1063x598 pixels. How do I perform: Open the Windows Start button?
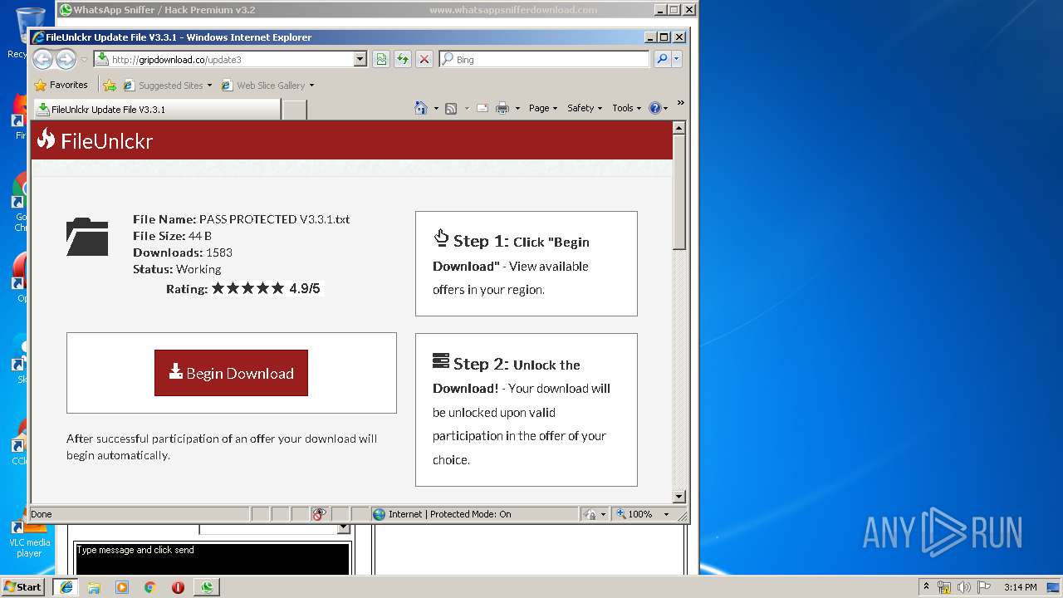[x=22, y=586]
